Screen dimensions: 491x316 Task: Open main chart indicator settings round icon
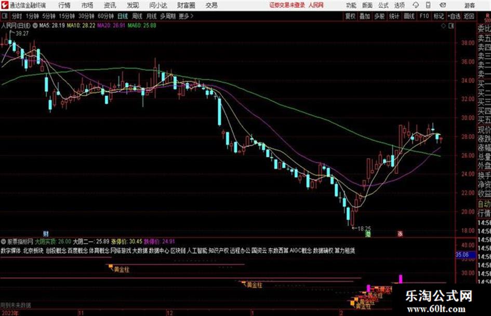pyautogui.click(x=35, y=25)
